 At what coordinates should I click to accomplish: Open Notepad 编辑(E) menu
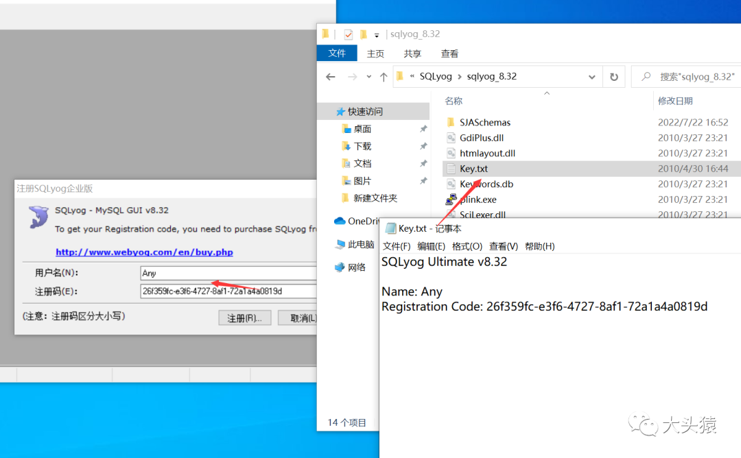click(x=431, y=246)
